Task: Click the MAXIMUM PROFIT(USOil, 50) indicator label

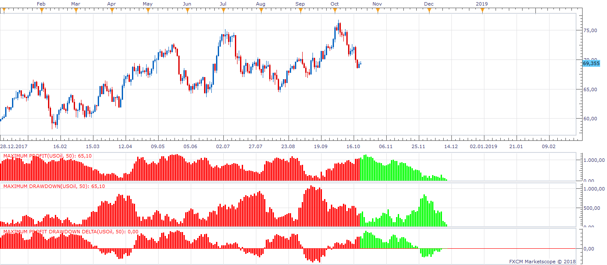Action: click(x=47, y=156)
